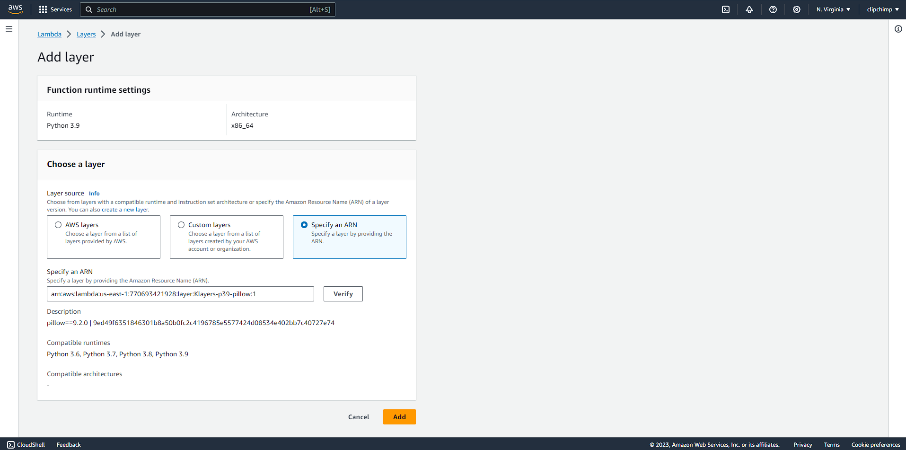906x450 pixels.
Task: Open the Privacy footer link
Action: (x=803, y=445)
